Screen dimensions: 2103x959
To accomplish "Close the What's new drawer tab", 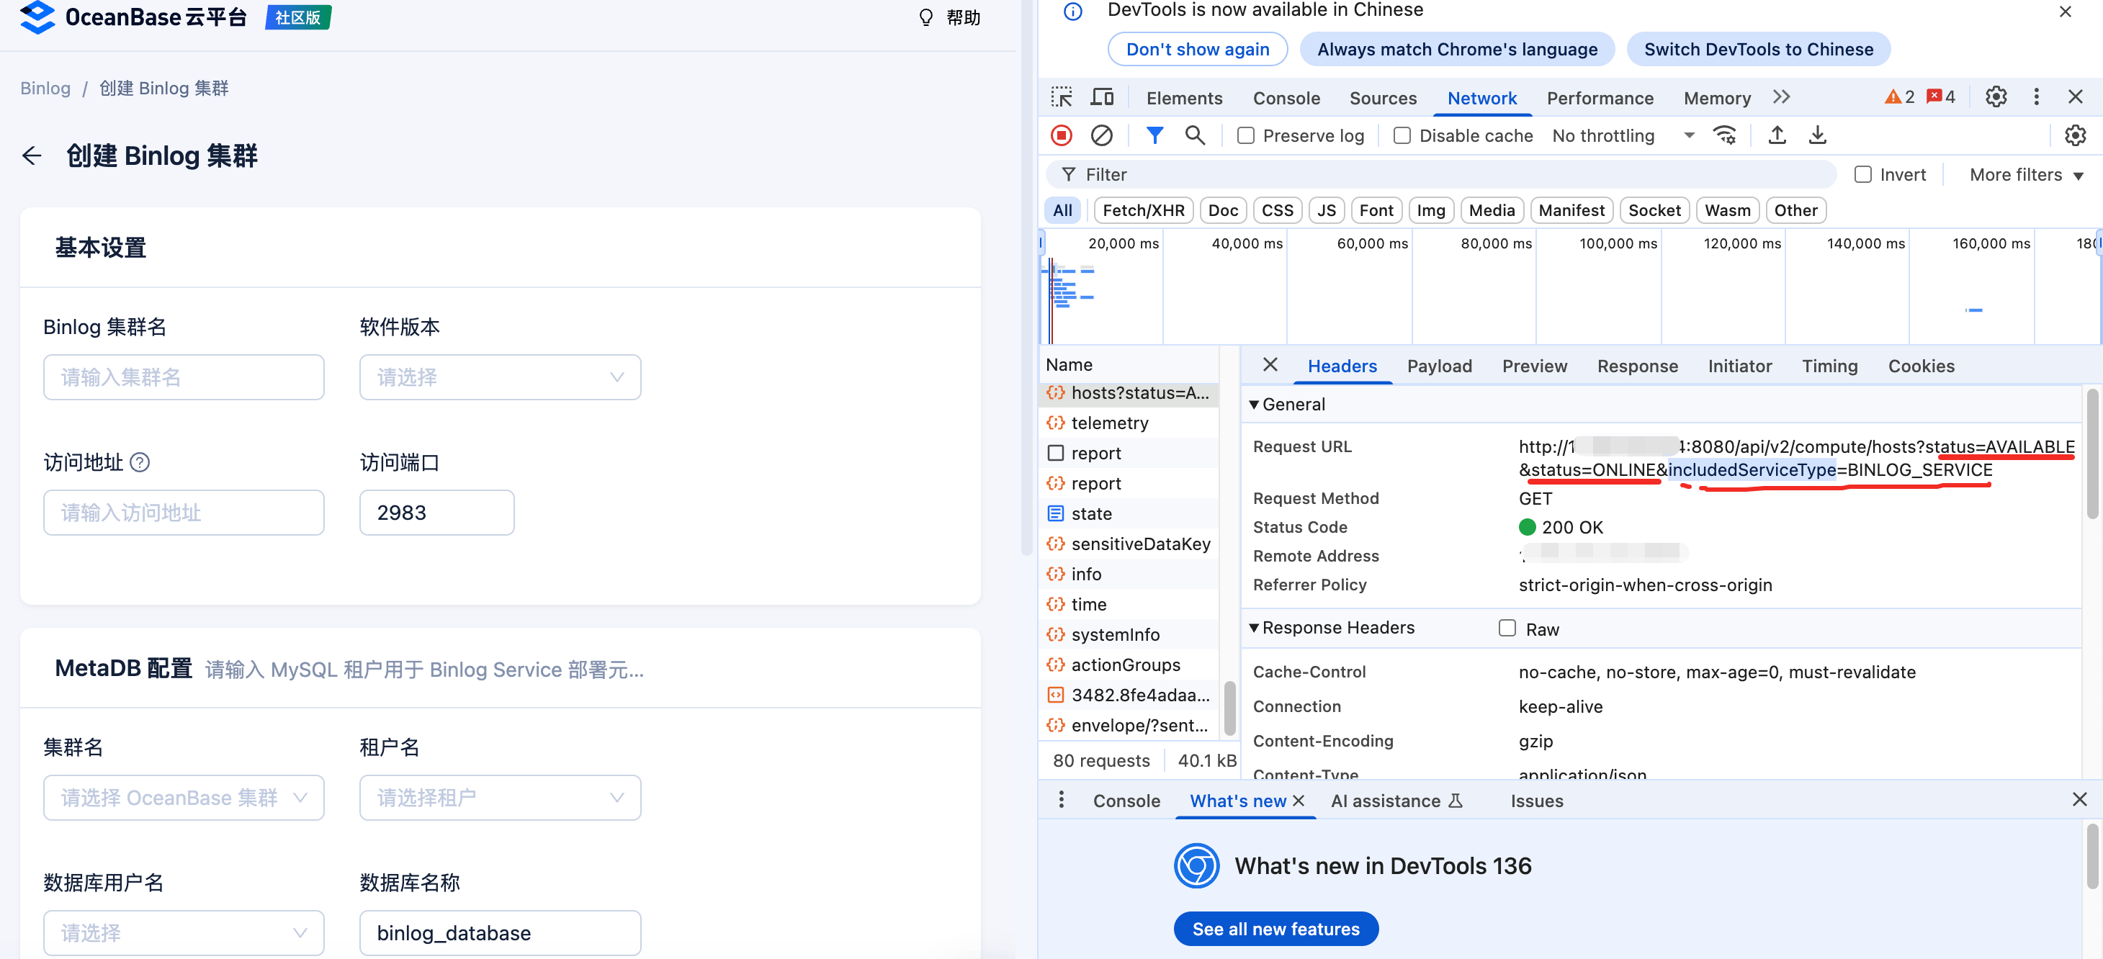I will pos(1299,801).
